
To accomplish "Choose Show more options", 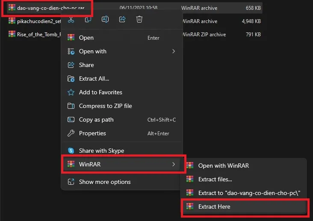I will 122,182.
